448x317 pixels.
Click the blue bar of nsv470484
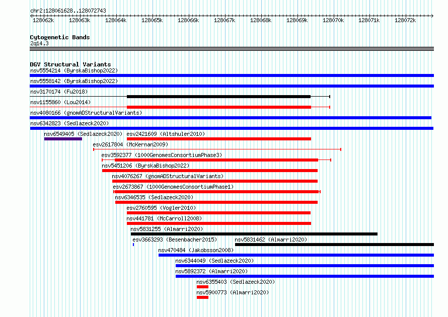296,255
